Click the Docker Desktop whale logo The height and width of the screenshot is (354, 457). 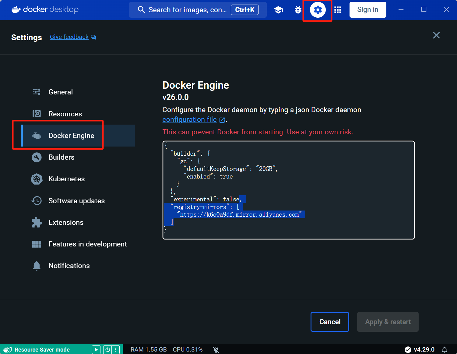click(x=16, y=9)
